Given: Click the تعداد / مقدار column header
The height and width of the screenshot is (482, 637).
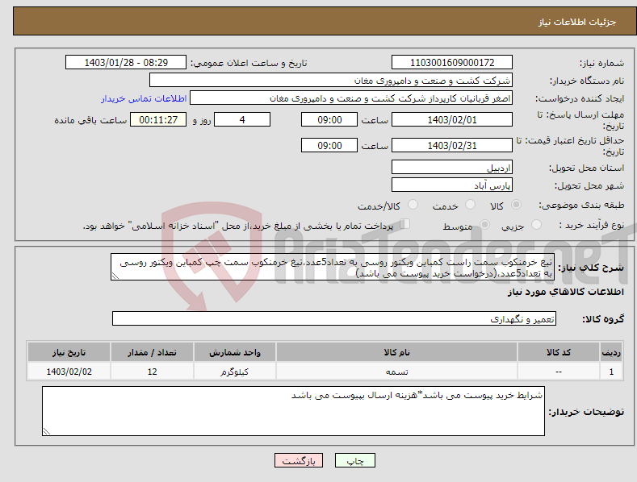Looking at the screenshot, I should [x=152, y=352].
